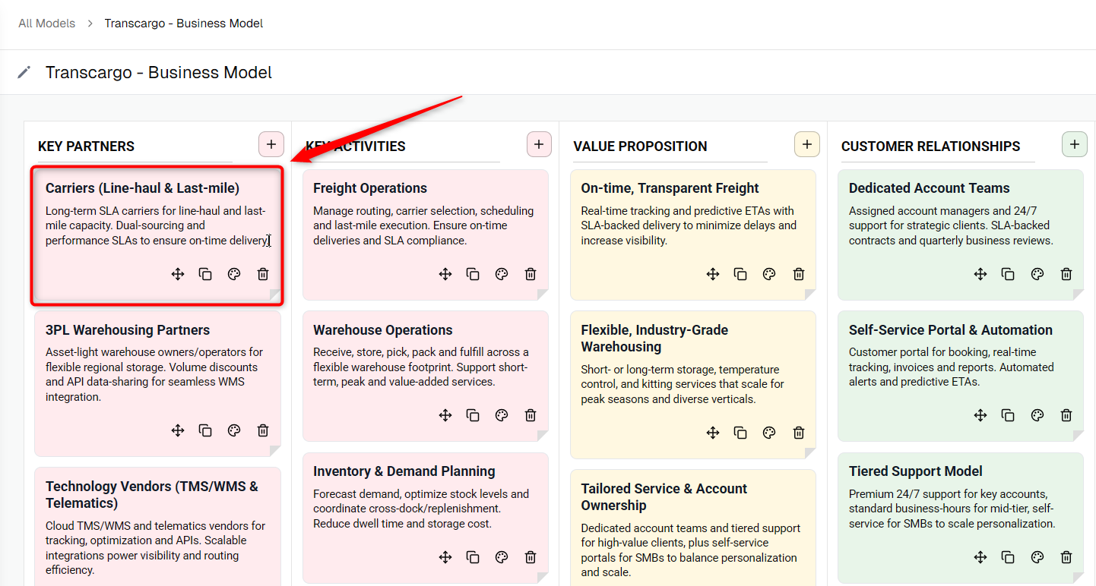Pick a color for Warehouse Operations card

coord(502,415)
